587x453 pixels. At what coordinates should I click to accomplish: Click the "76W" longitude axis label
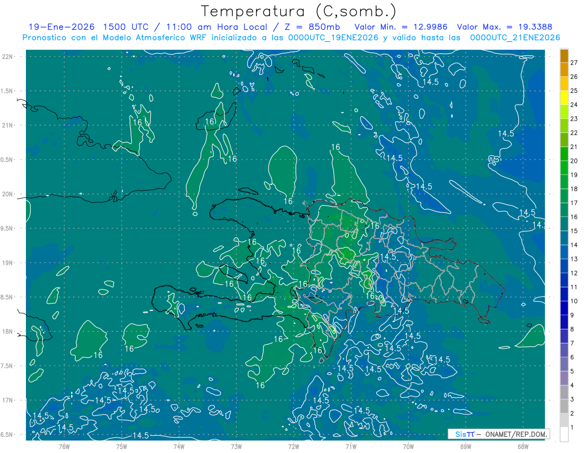(64, 447)
